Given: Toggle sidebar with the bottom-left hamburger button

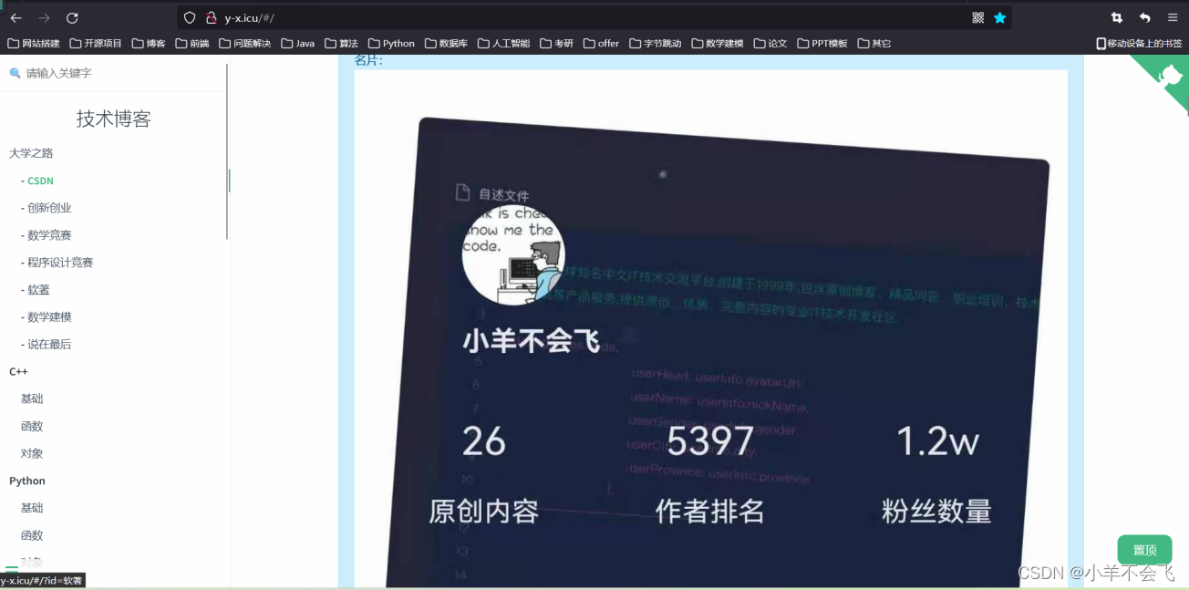Looking at the screenshot, I should tap(12, 569).
